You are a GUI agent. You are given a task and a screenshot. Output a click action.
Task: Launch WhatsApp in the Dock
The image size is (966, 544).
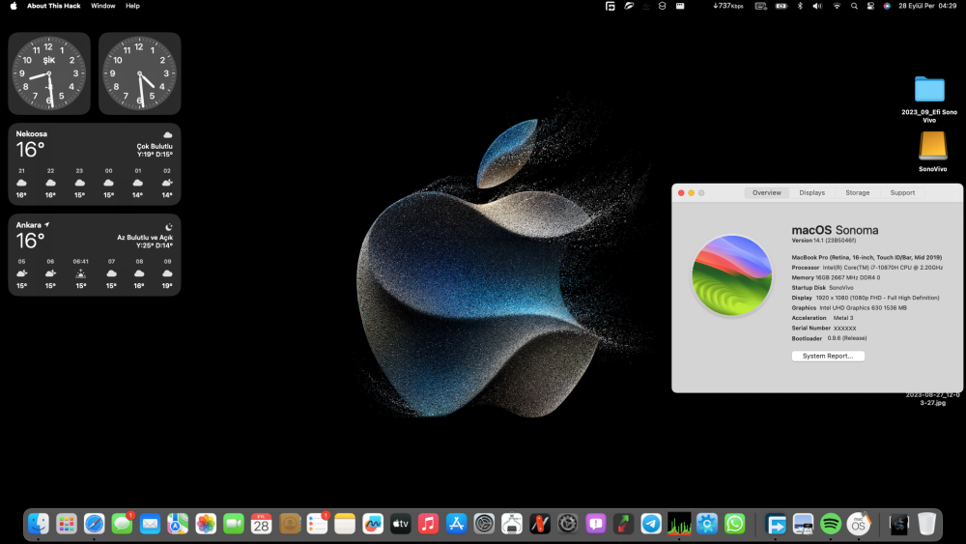point(734,524)
